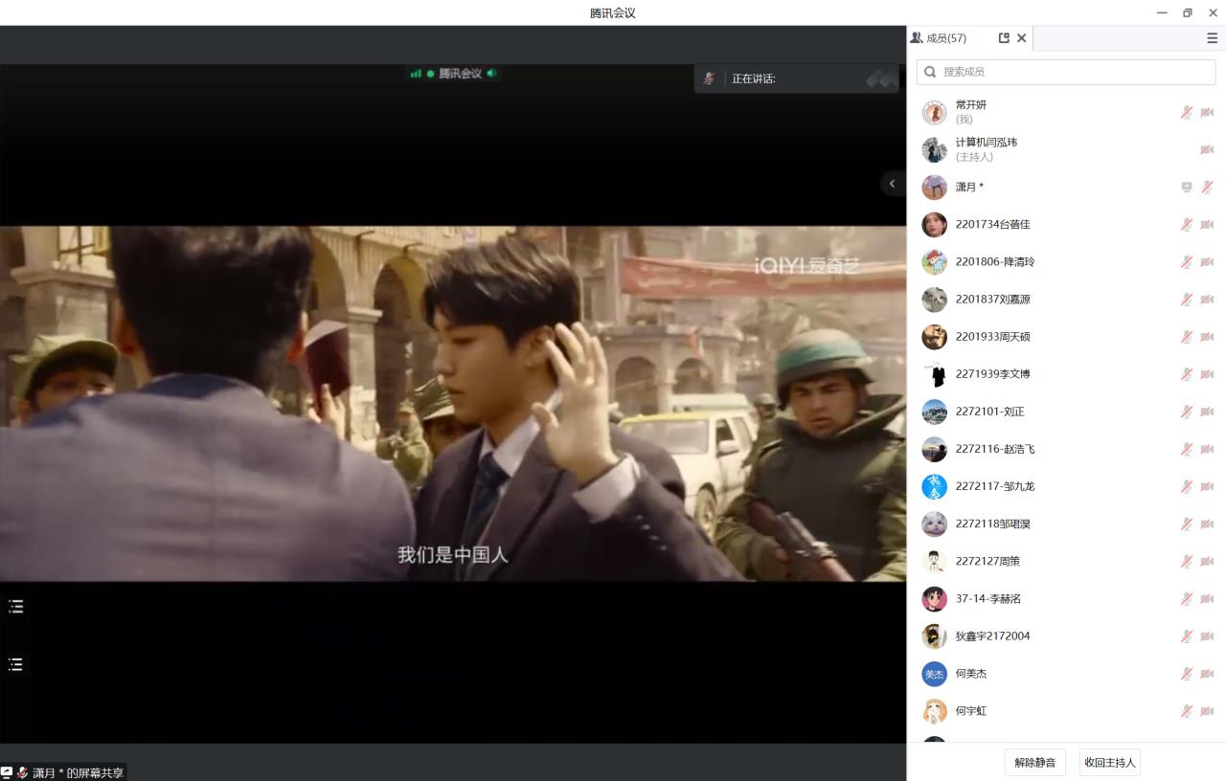Image resolution: width=1226 pixels, height=781 pixels.
Task: Restore down the 腾讯会议 window
Action: pyautogui.click(x=1188, y=12)
